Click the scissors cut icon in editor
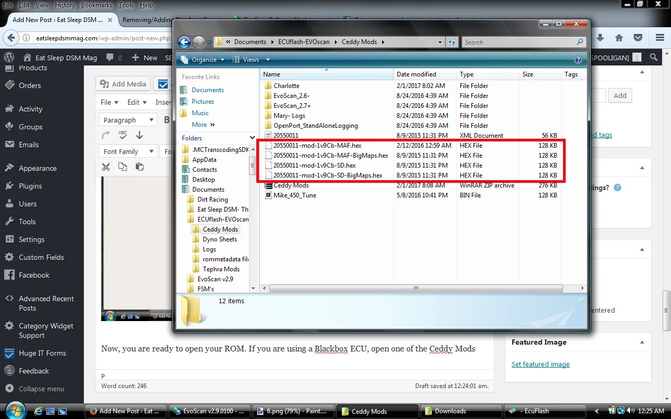The image size is (671, 419). pos(106,167)
